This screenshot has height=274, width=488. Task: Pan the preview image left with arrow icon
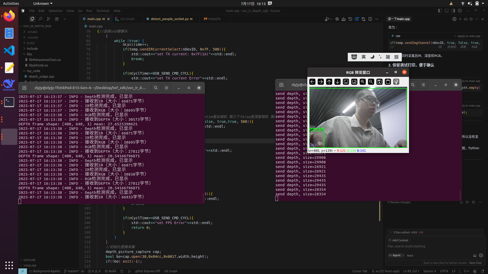[x=313, y=82]
